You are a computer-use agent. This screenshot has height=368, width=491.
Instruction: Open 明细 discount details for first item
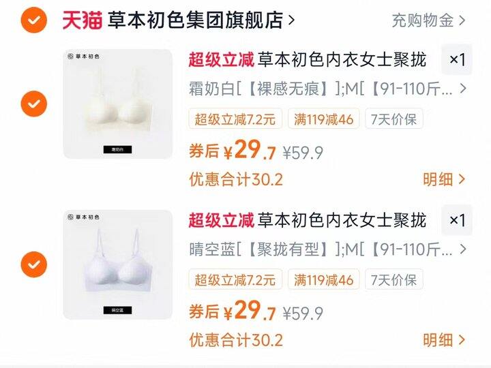pos(444,180)
